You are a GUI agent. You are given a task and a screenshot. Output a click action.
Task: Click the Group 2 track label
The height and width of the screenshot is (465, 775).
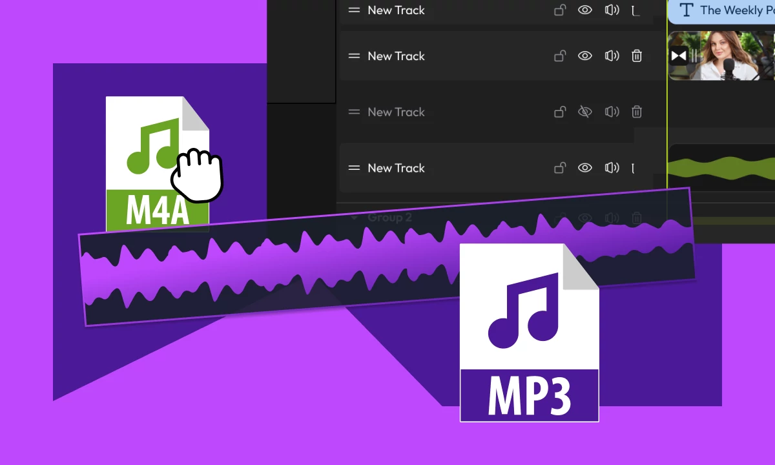tap(389, 218)
